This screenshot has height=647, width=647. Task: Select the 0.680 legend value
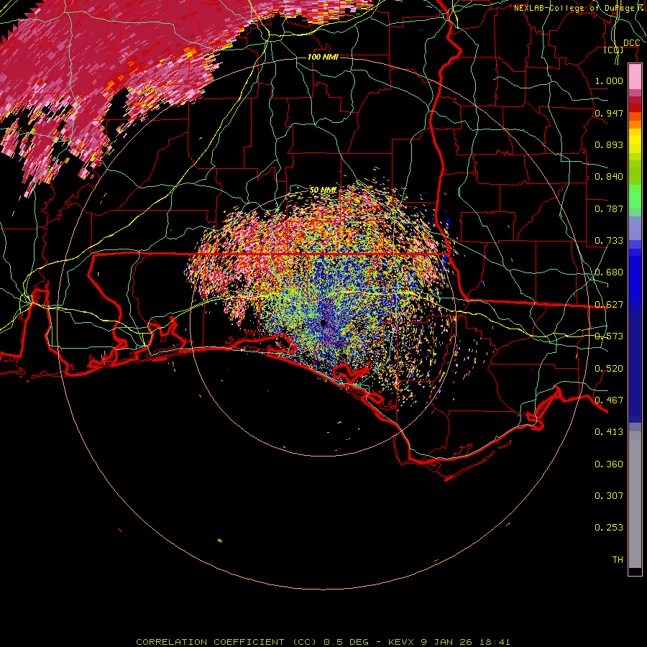click(609, 272)
